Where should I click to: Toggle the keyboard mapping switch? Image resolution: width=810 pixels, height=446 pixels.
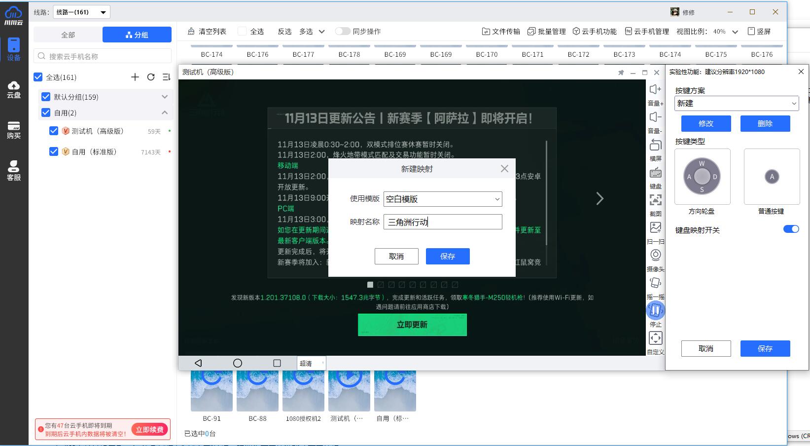[x=791, y=229]
